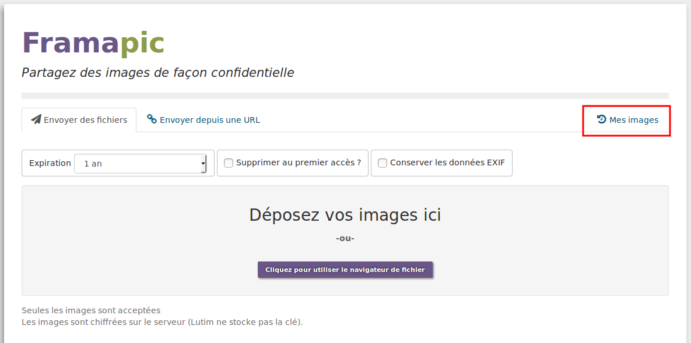Click the paper plane send icon
691x343 pixels.
pyautogui.click(x=36, y=119)
